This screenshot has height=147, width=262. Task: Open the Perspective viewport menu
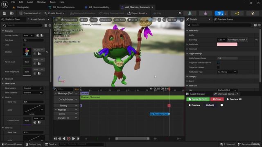[x=69, y=20]
